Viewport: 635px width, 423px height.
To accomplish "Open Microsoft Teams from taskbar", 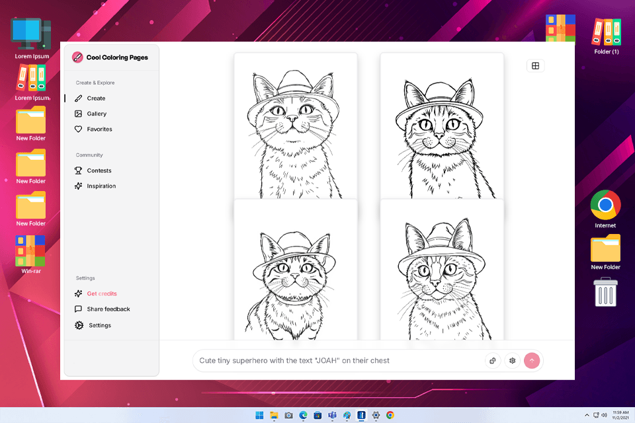I will click(332, 415).
